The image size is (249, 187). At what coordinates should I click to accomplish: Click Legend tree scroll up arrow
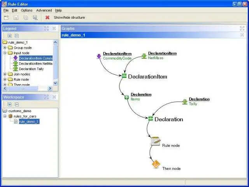[x=55, y=42]
